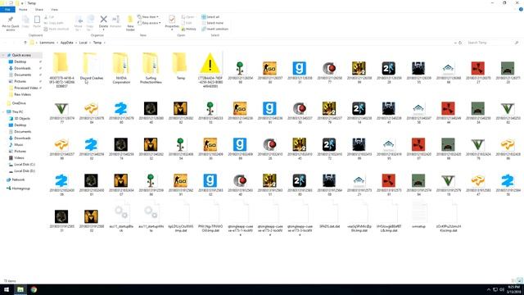Open Properties from the ribbon
Screen dimensions: 524x295
coord(172,21)
